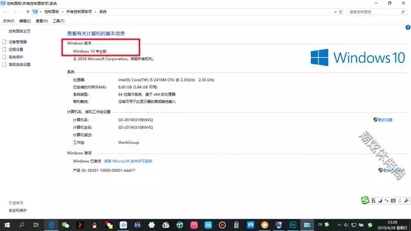The width and height of the screenshot is (411, 231).
Task: Open taskbar search magnifier
Action: click(x=21, y=225)
